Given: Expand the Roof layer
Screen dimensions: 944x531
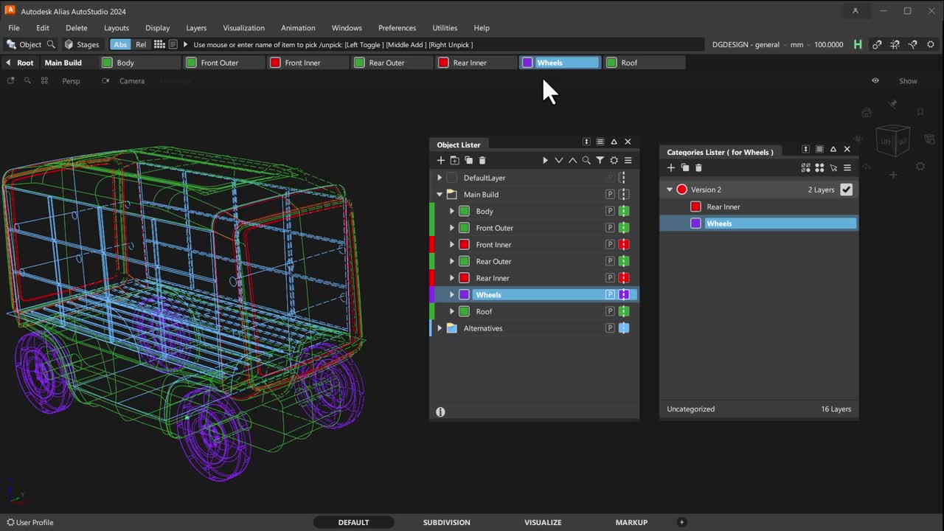Looking at the screenshot, I should (x=452, y=311).
